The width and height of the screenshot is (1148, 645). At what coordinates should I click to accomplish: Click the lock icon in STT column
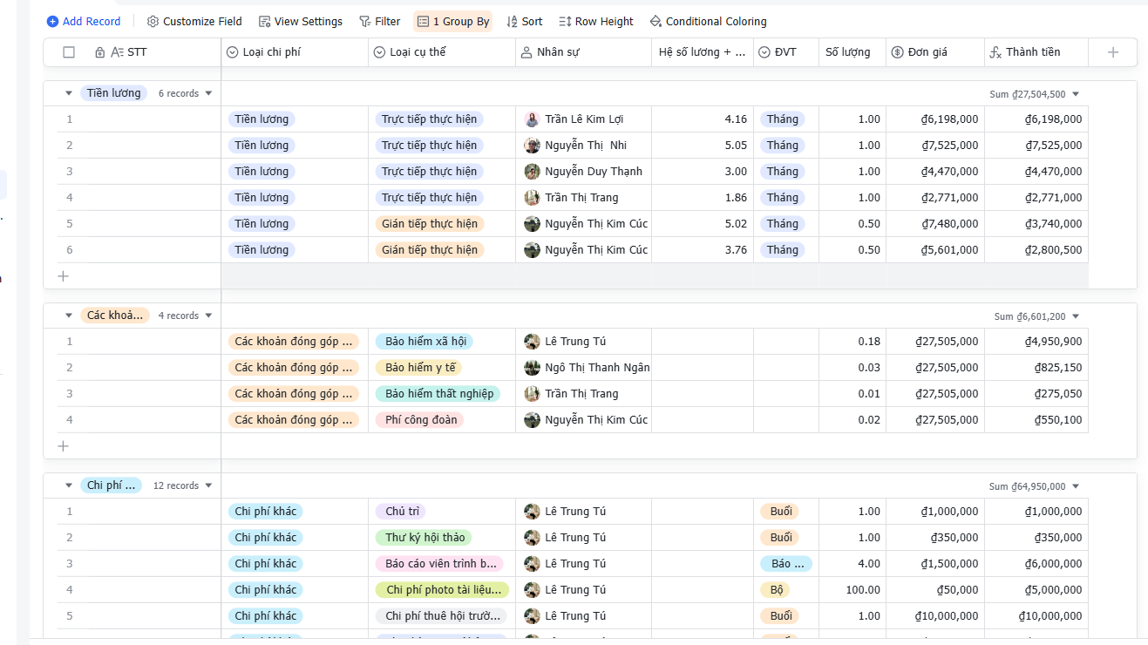pyautogui.click(x=99, y=52)
